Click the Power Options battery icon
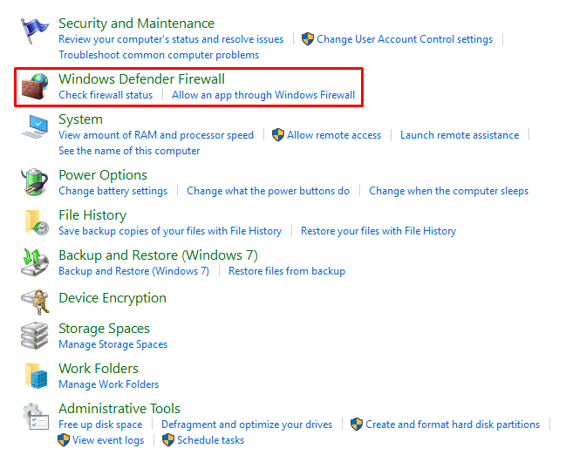The width and height of the screenshot is (579, 462). (34, 182)
